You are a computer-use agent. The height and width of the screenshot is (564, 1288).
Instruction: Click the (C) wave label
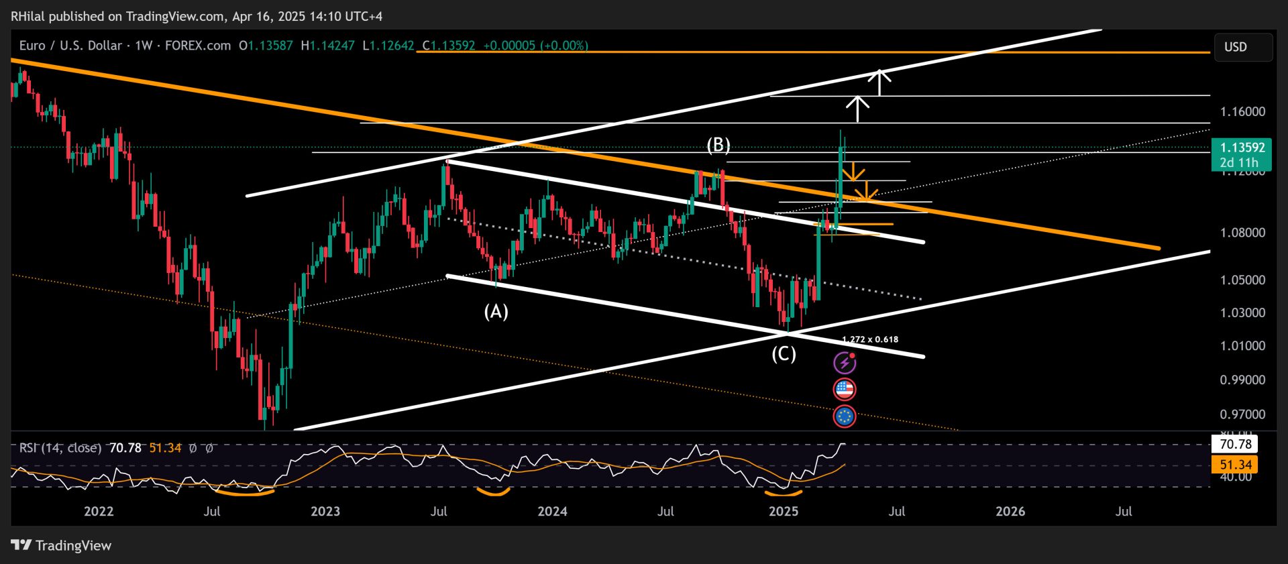[784, 353]
